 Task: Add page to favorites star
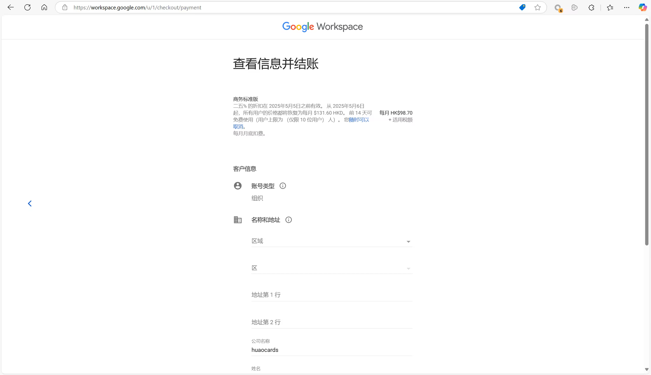click(537, 7)
